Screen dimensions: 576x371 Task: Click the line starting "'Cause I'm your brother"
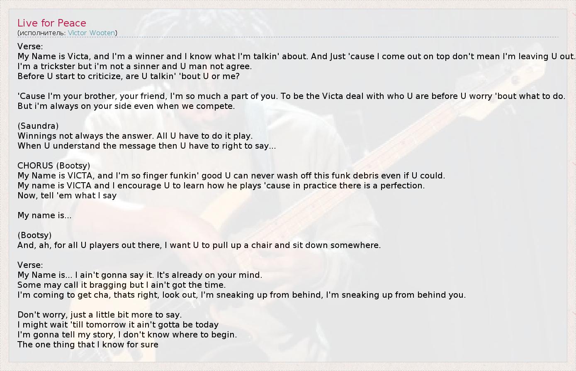[x=291, y=96]
